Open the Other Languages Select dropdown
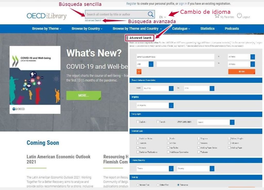 (x=216, y=122)
